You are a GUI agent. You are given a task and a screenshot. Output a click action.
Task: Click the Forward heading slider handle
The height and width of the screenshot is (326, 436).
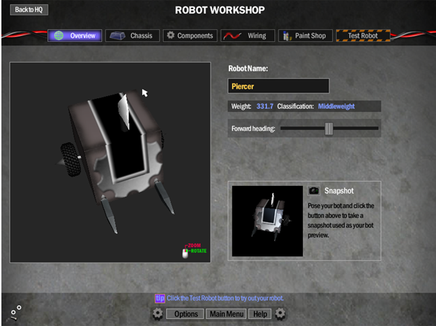tap(329, 129)
